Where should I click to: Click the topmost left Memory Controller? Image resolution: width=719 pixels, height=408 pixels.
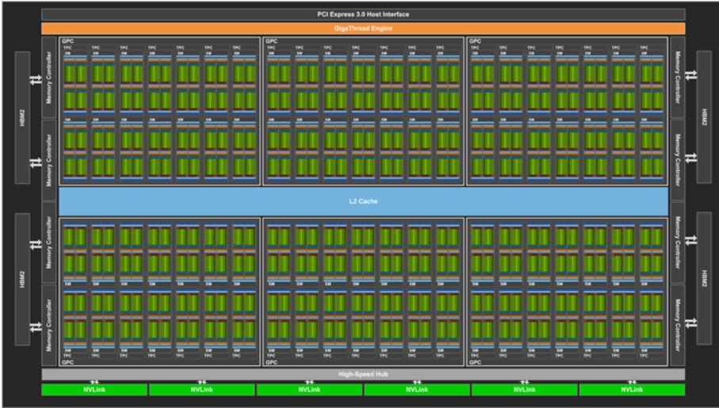coord(49,76)
